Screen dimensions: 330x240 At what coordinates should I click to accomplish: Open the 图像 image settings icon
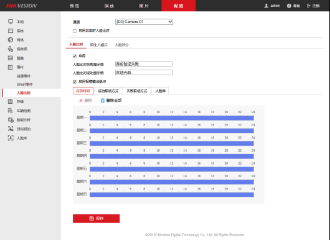point(11,58)
